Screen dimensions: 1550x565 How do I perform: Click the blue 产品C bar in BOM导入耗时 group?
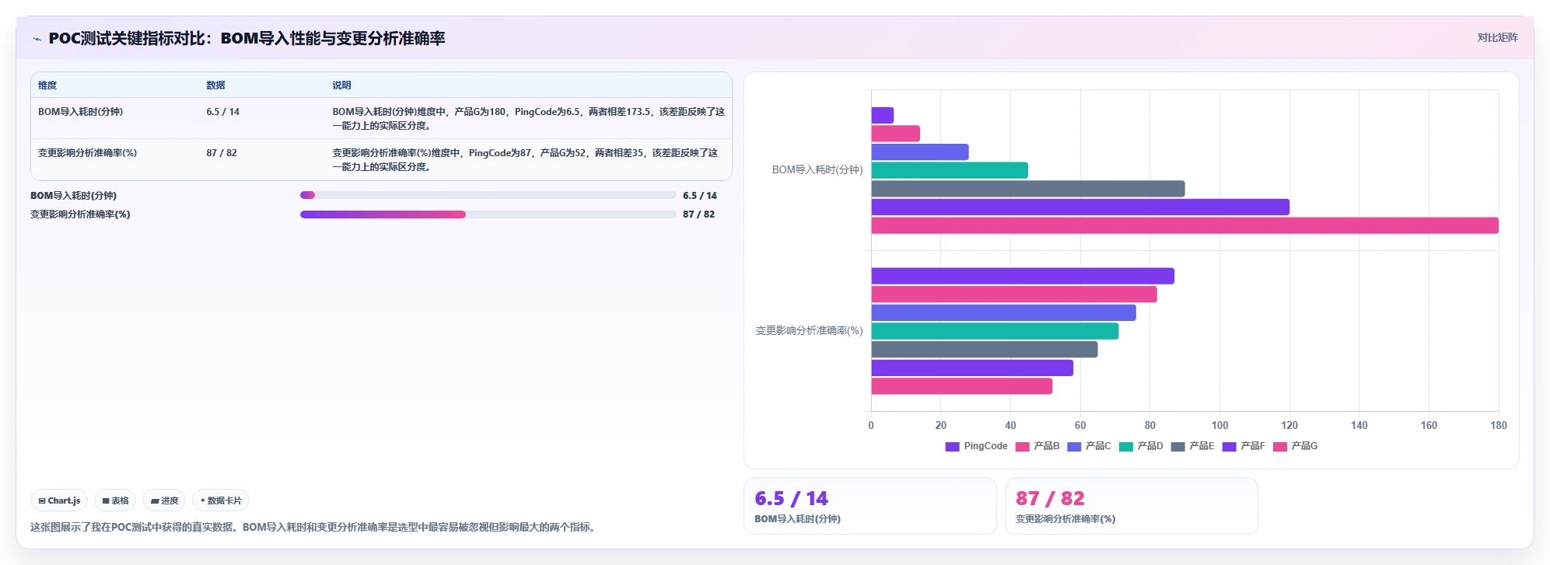(919, 152)
